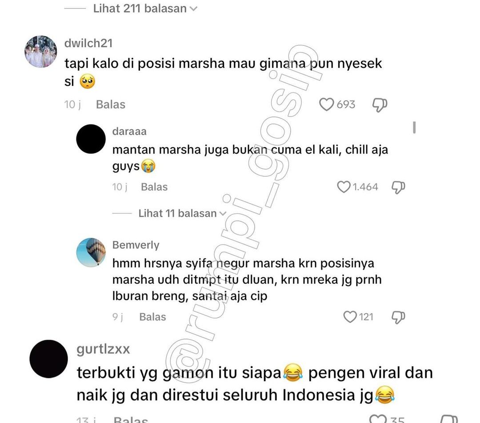Screen dimensions: 480x423
Task: Dislike dwilch21's comment with thumbs-down icon
Action: [x=380, y=105]
